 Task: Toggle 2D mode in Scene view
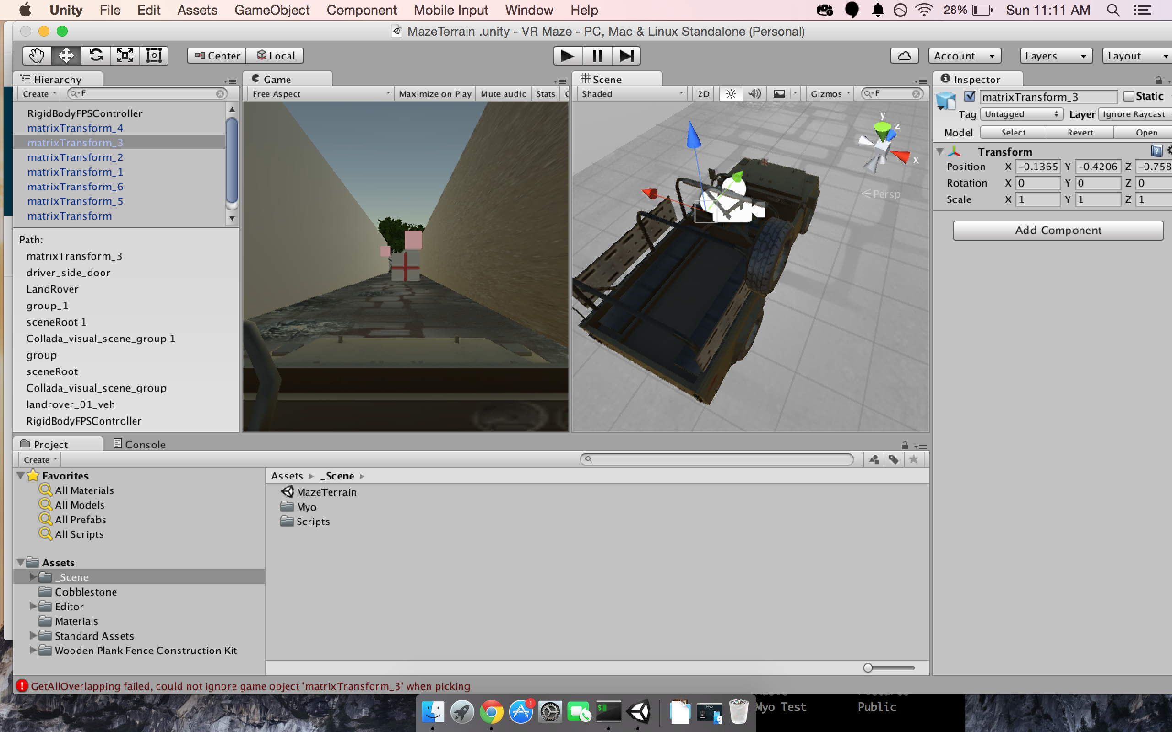[x=703, y=94]
